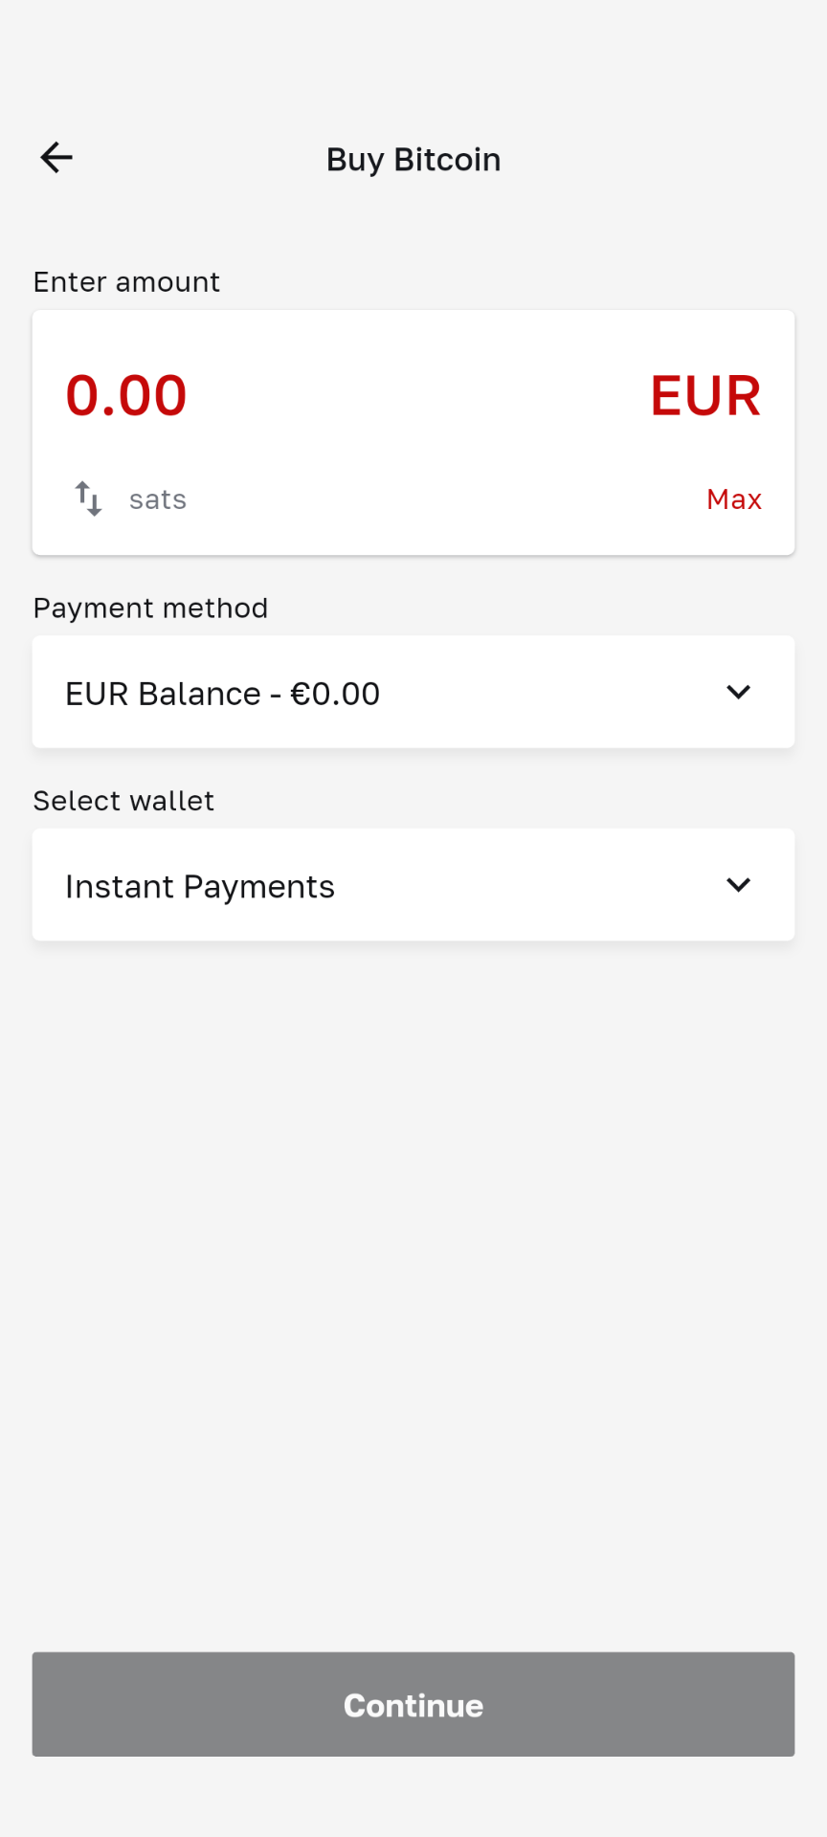This screenshot has height=1837, width=827.
Task: Tap the back arrow icon
Action: coord(56,158)
